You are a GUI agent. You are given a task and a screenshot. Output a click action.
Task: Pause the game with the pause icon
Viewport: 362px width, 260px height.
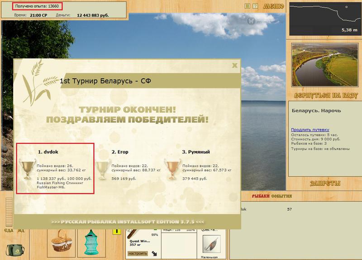point(247,6)
